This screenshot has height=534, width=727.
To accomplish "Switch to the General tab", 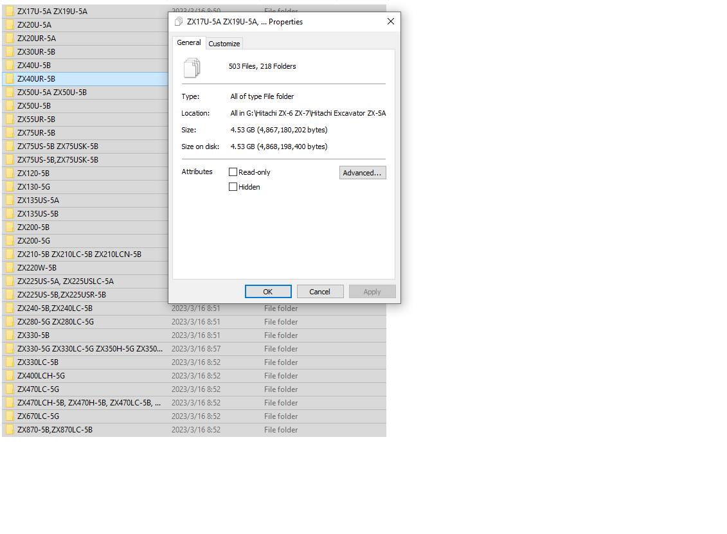I will tap(189, 42).
